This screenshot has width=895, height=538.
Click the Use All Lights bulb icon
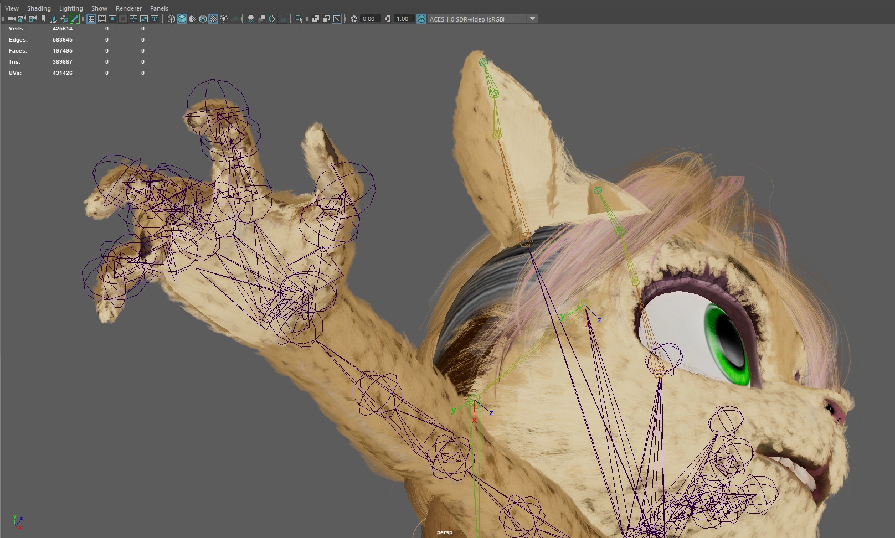coord(224,19)
